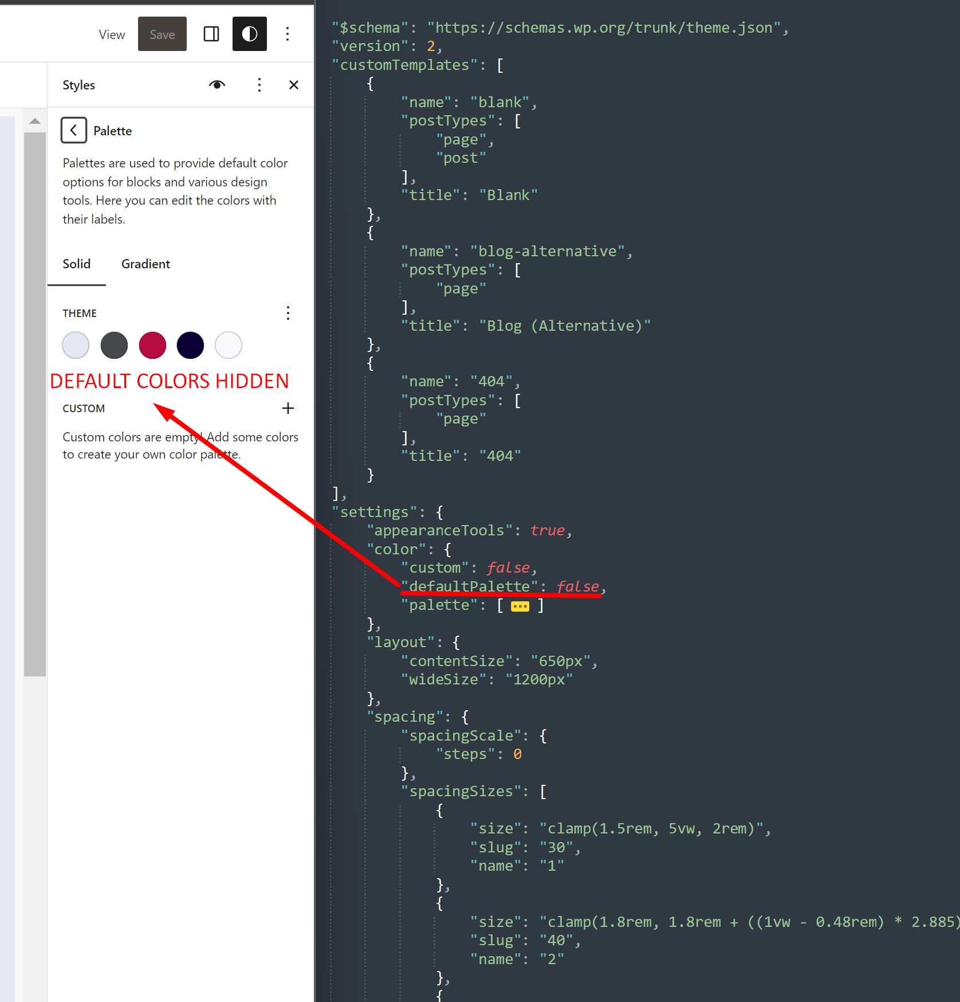The height and width of the screenshot is (1002, 960).
Task: Close the Styles sidebar
Action: [294, 84]
